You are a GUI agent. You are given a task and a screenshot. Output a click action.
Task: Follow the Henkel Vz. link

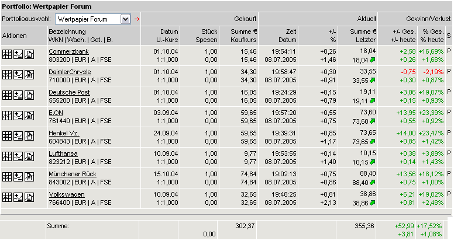tap(64, 133)
